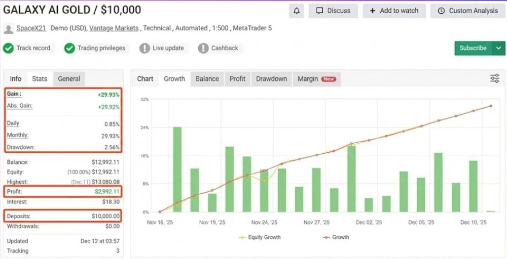Viewport: 507px width, 259px height.
Task: Click the tallest green bar near Nov 16
Action: pyautogui.click(x=177, y=169)
